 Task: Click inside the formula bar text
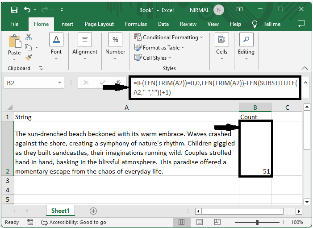point(215,87)
